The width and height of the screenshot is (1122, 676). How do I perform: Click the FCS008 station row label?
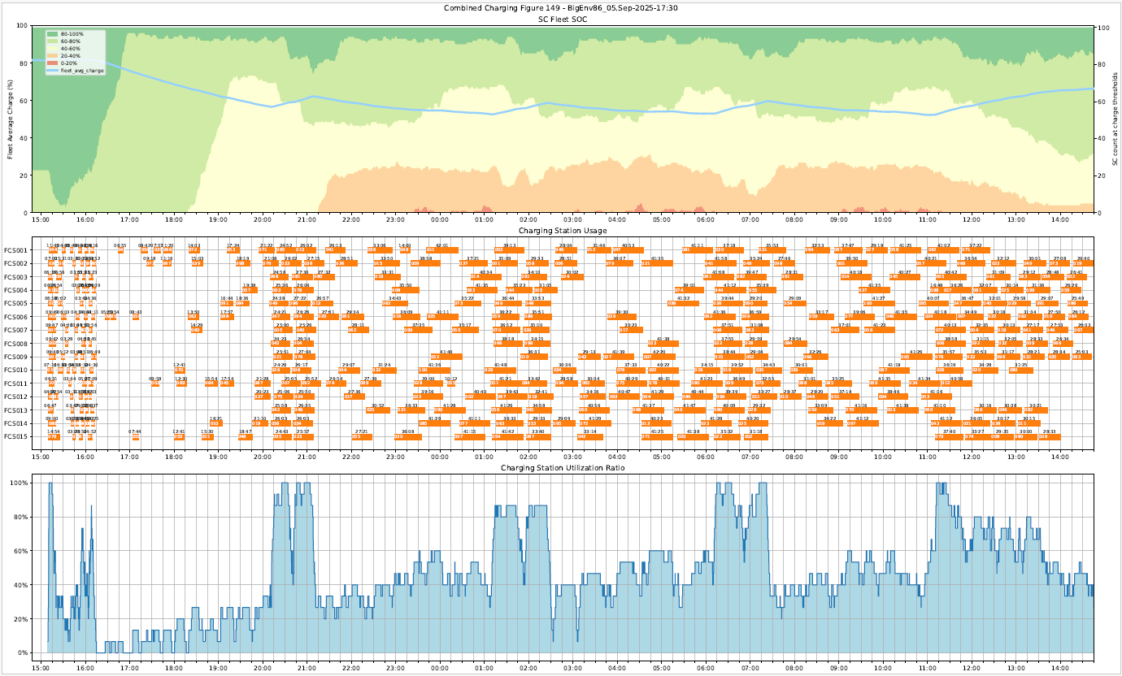[16, 344]
